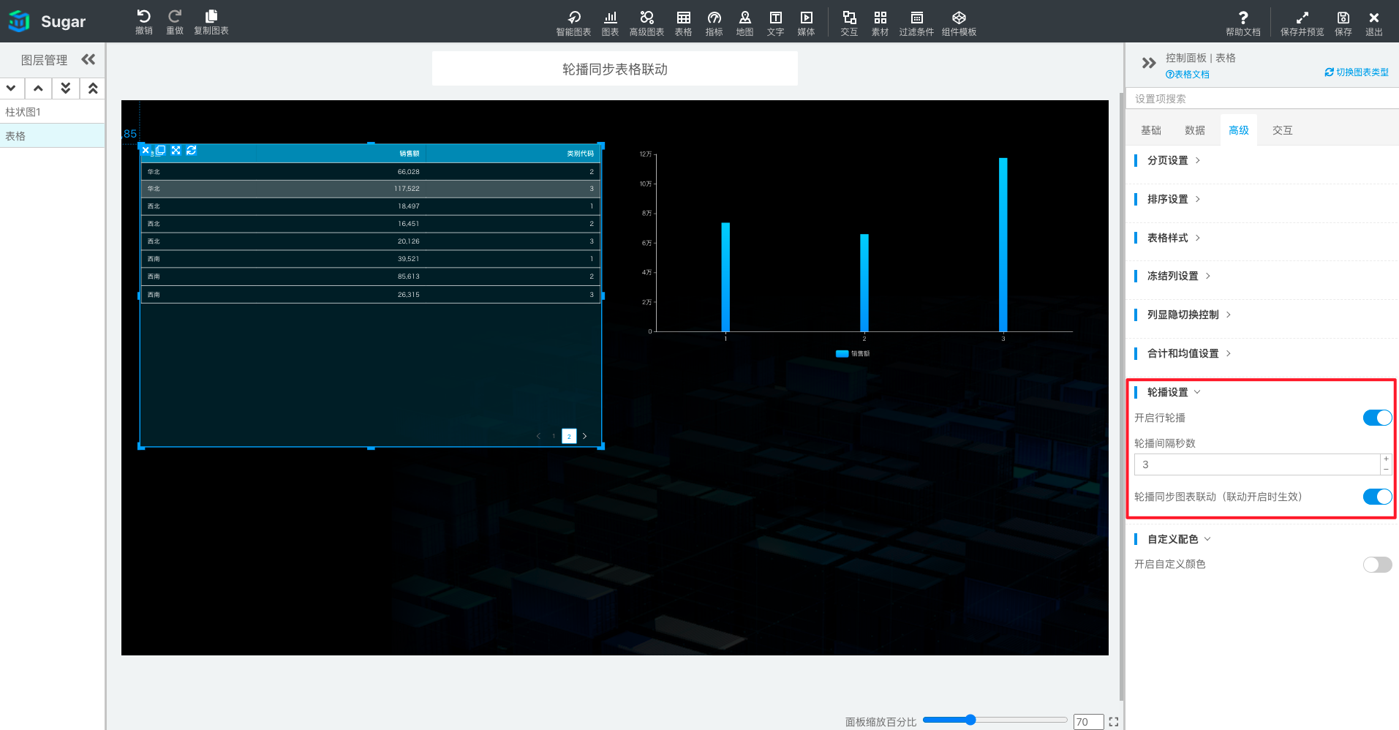Click the 设置项搜索 search field

pyautogui.click(x=1262, y=99)
